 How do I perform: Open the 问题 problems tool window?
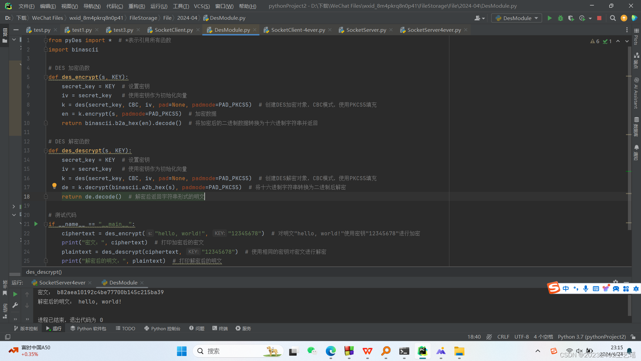[x=197, y=329]
